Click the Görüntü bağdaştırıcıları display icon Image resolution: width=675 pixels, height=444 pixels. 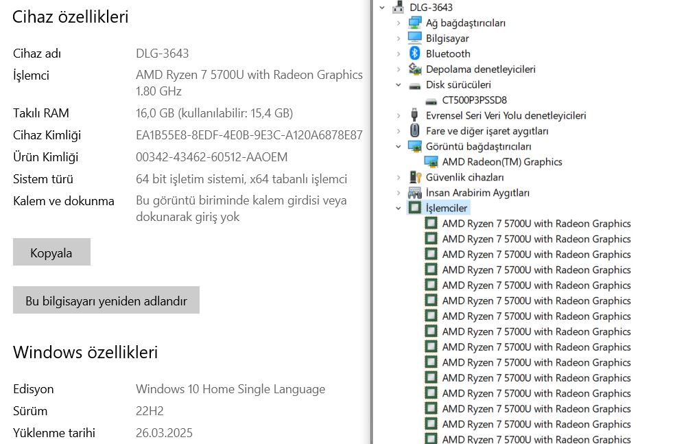click(x=414, y=146)
